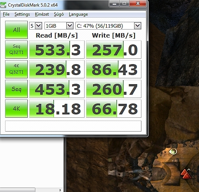Click the Seq read result 533.3
Screen dimensions: 199x192
pyautogui.click(x=57, y=50)
